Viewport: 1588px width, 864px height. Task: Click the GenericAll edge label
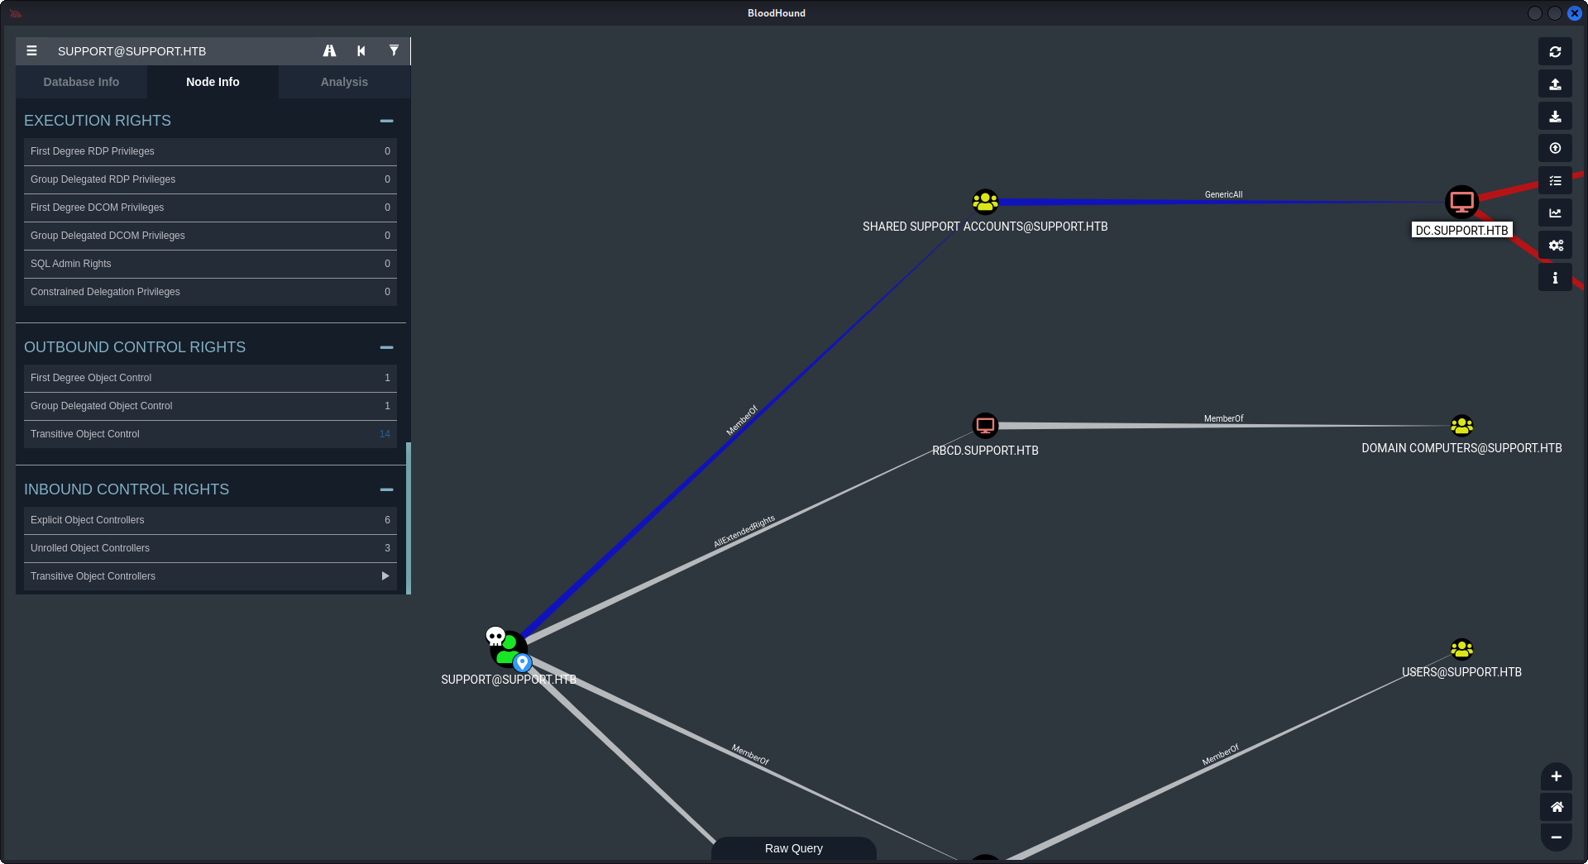(1223, 195)
